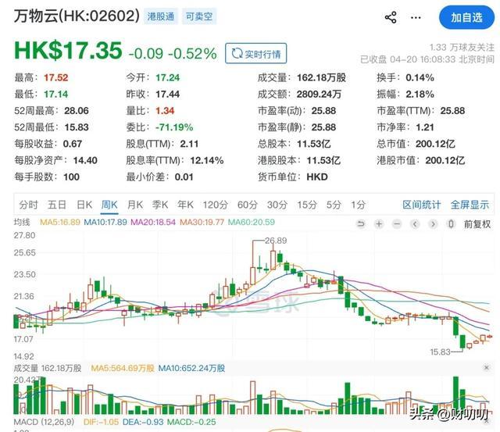500x432 pixels.
Task: Click the MA20:18.54 moving average label
Action: point(153,222)
